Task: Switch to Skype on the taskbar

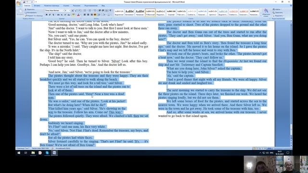Action: (47, 153)
